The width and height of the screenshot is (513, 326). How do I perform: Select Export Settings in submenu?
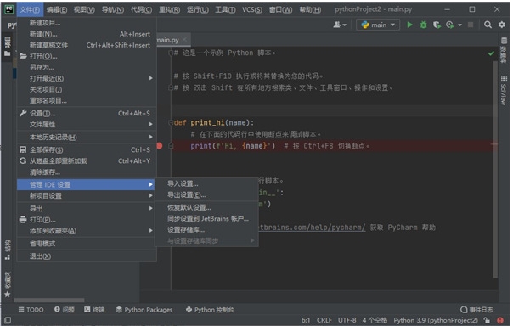coord(206,194)
